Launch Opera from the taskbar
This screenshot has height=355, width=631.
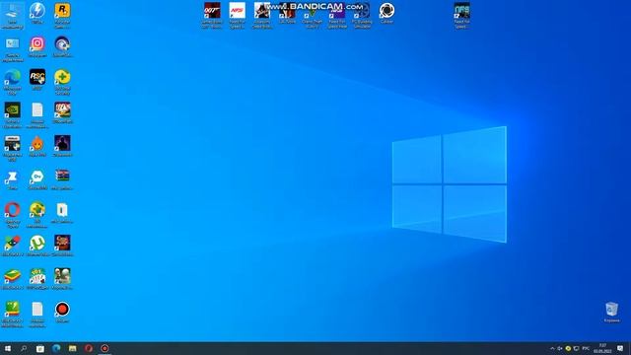(x=89, y=348)
